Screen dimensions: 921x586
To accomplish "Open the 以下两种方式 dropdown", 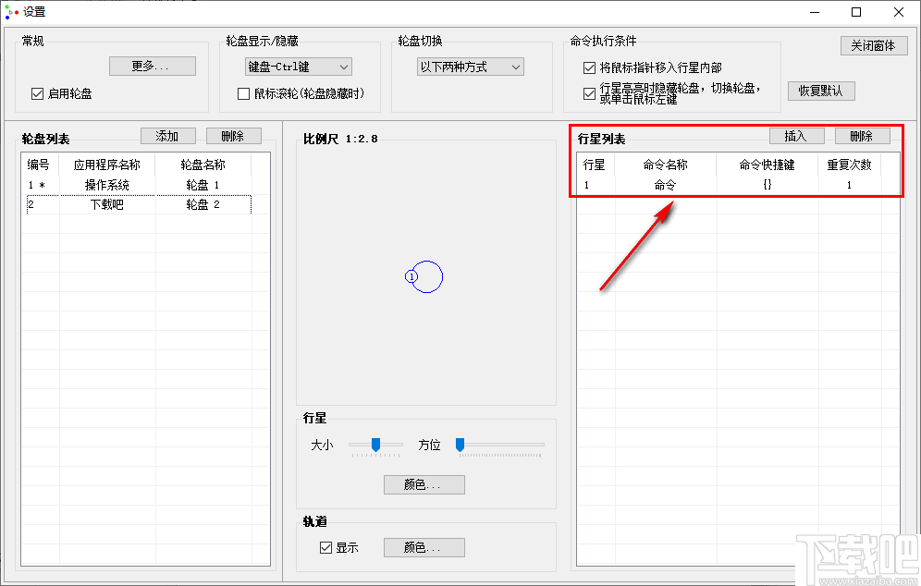I will [470, 66].
